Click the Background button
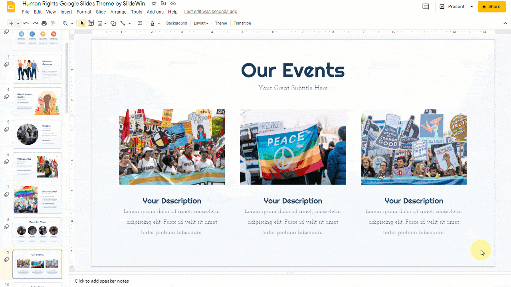The width and height of the screenshot is (511, 287). coord(176,24)
